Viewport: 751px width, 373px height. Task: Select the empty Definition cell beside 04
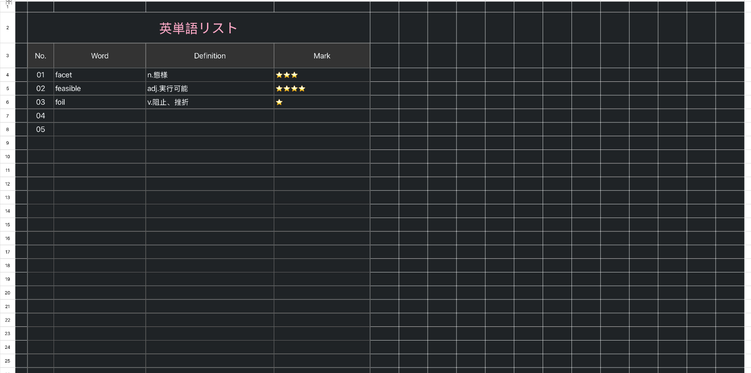210,116
